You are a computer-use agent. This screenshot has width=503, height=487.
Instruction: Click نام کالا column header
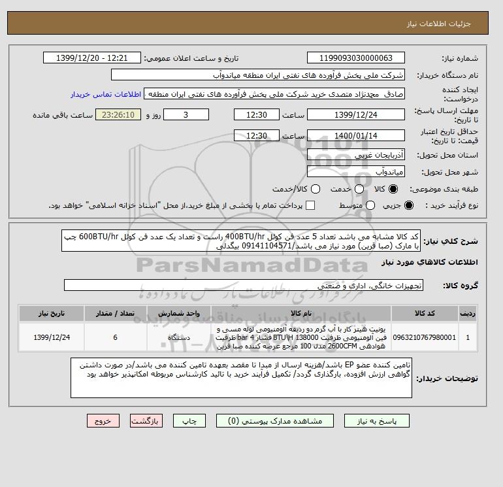[x=301, y=313]
